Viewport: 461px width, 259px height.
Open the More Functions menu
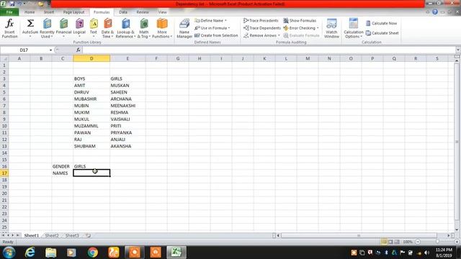(162, 28)
